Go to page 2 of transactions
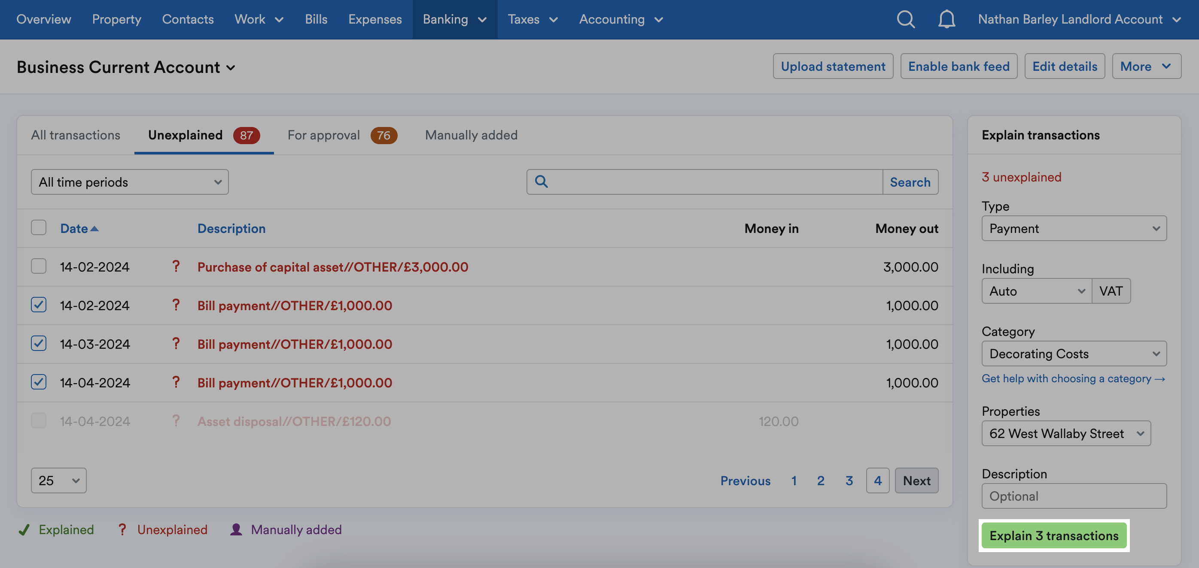The height and width of the screenshot is (568, 1199). tap(821, 480)
